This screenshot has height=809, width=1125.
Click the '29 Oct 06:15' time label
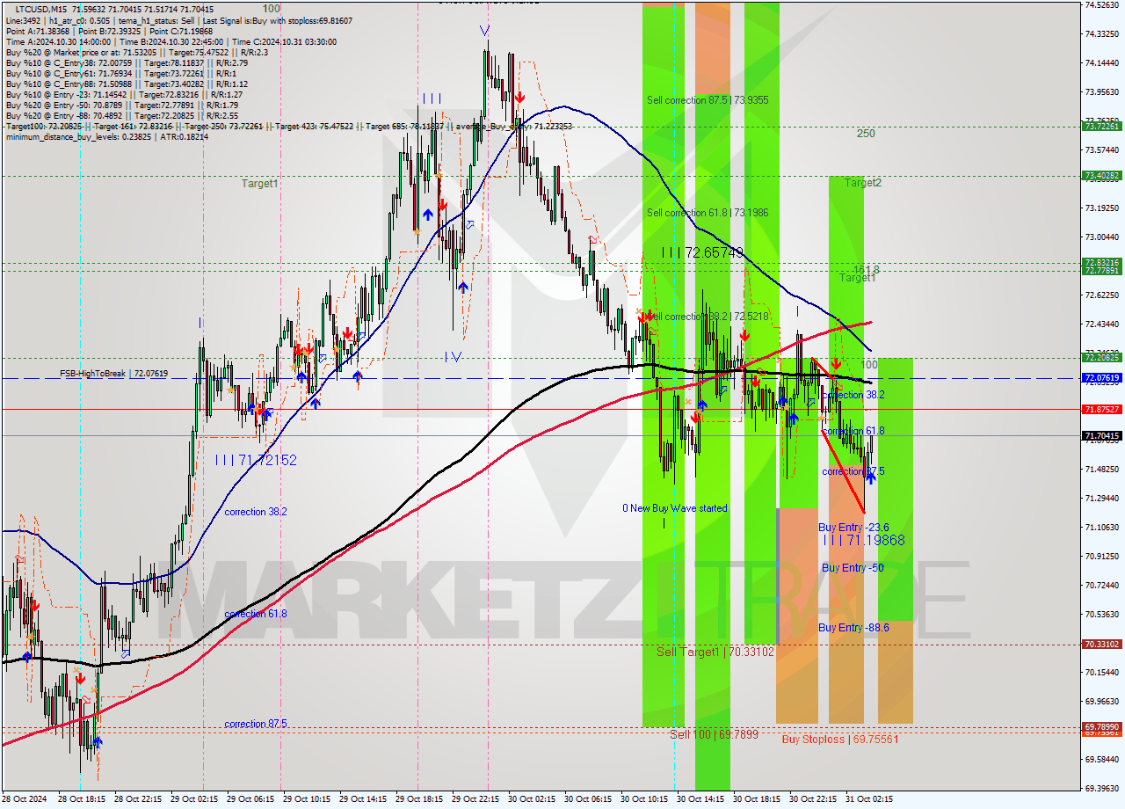coord(250,799)
